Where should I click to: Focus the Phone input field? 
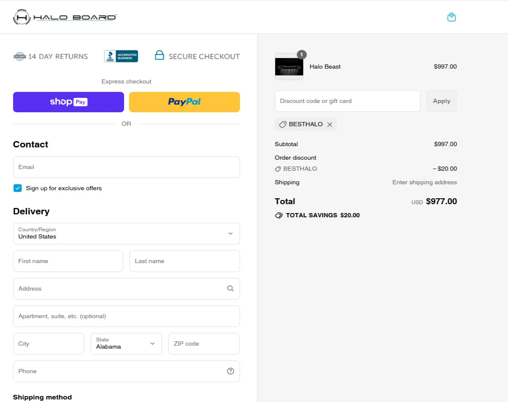pos(127,371)
